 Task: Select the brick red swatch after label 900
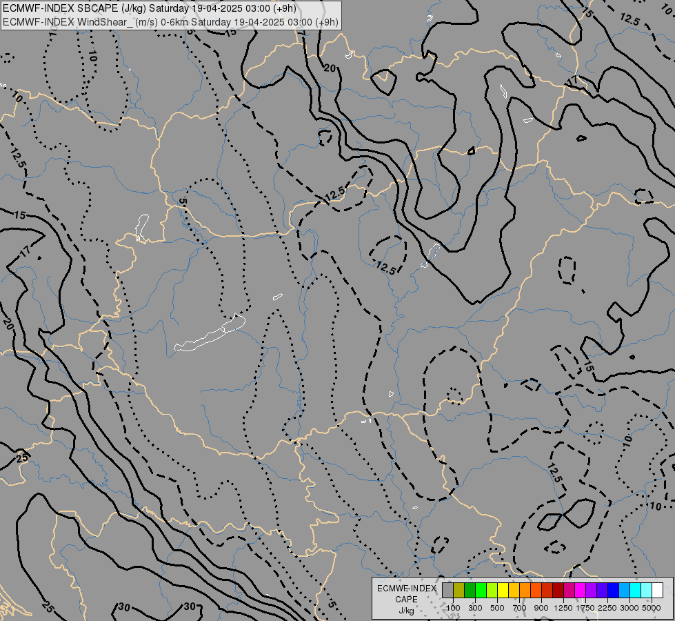click(547, 591)
